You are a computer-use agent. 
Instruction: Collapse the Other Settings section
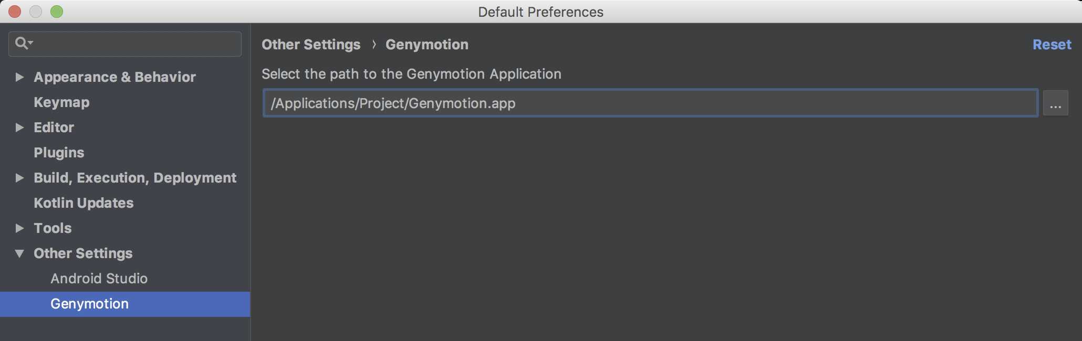19,253
